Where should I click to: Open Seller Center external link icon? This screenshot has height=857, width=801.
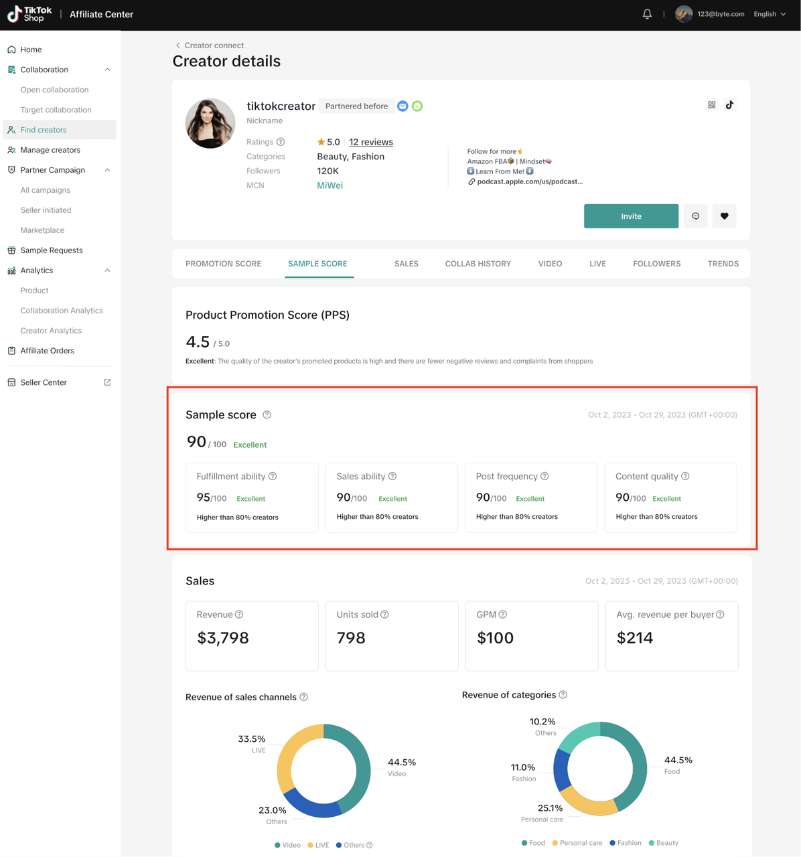(x=107, y=382)
